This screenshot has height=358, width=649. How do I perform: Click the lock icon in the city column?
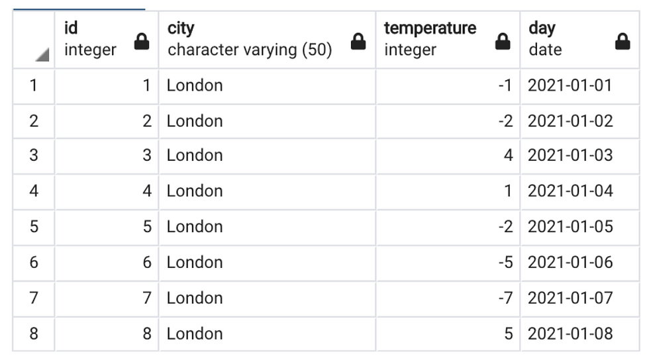click(x=358, y=43)
